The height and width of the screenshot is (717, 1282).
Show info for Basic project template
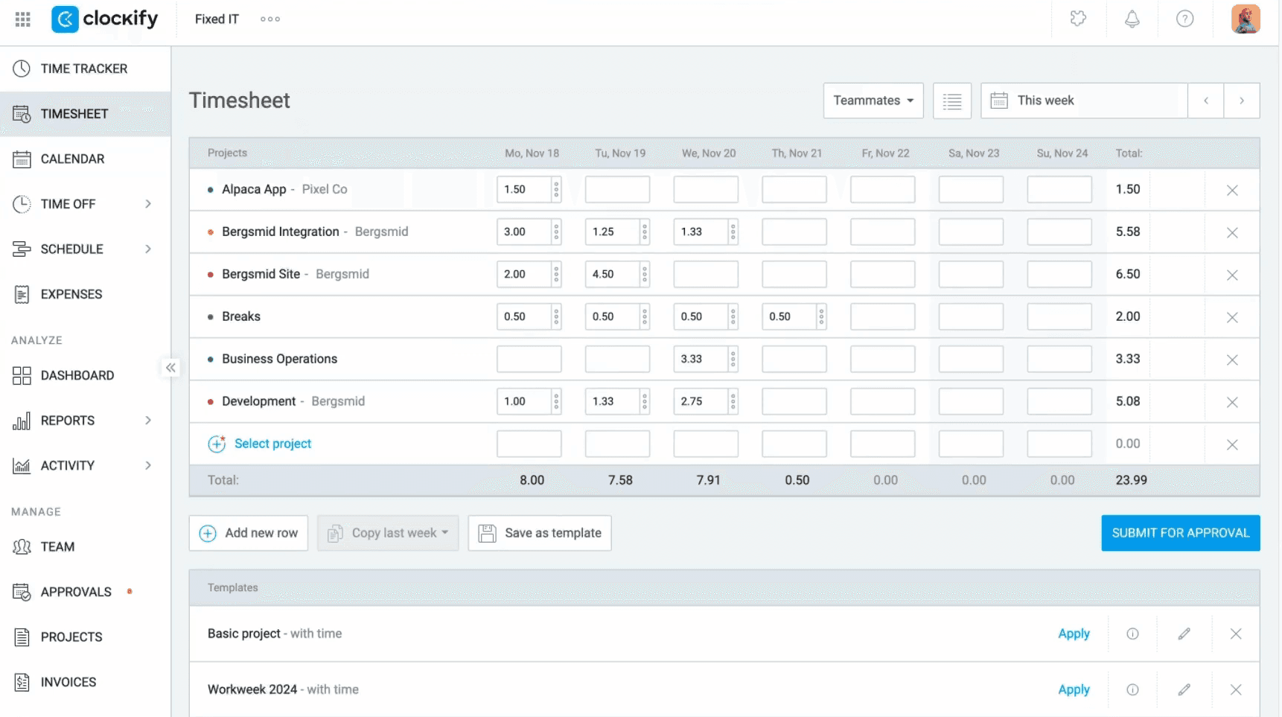(x=1132, y=634)
